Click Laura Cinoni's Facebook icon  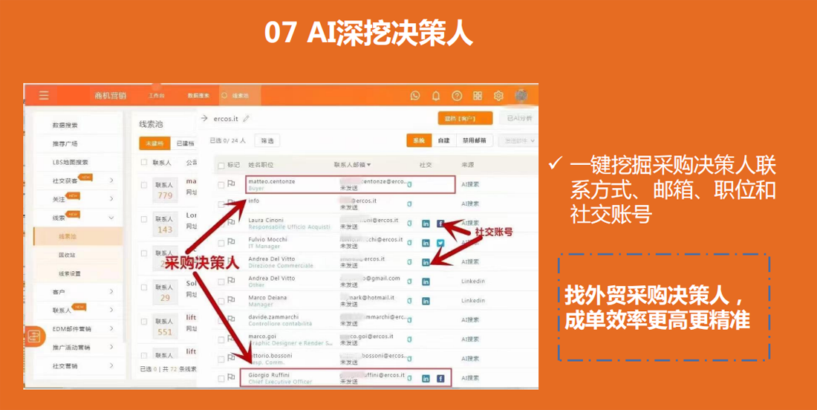click(440, 223)
